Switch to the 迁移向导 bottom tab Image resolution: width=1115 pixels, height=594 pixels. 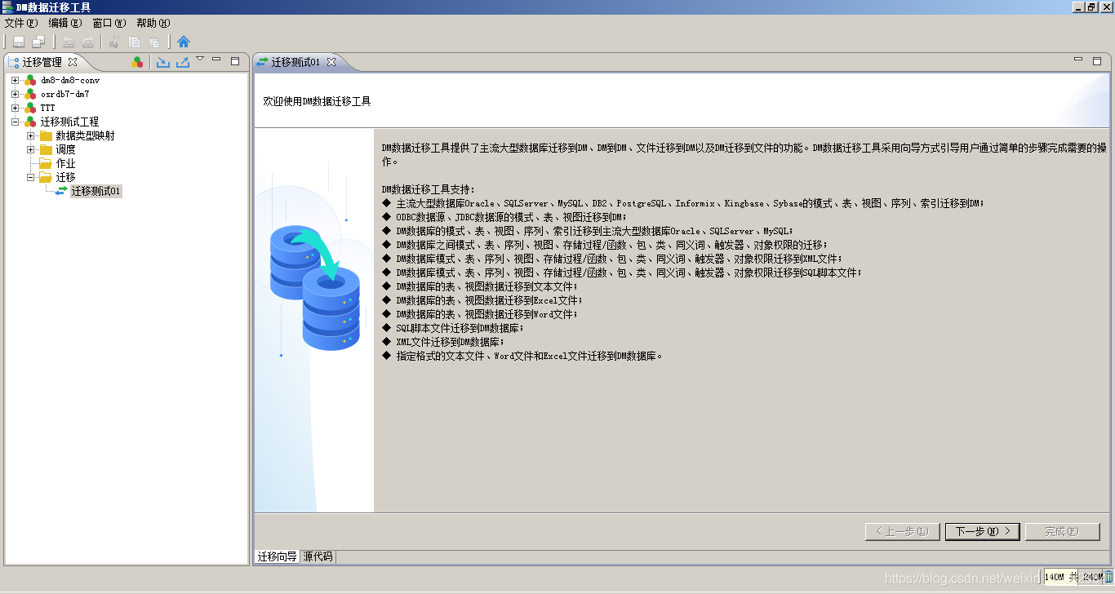pos(278,556)
